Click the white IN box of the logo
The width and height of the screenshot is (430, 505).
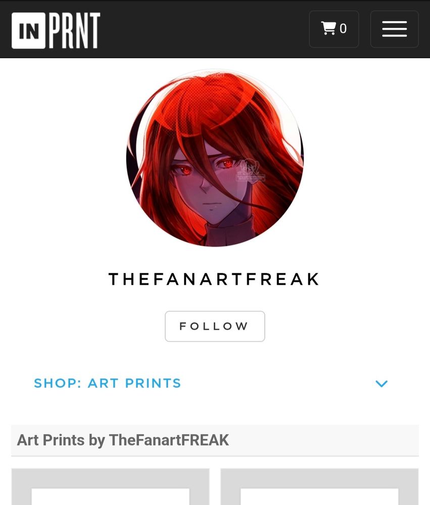(x=28, y=31)
